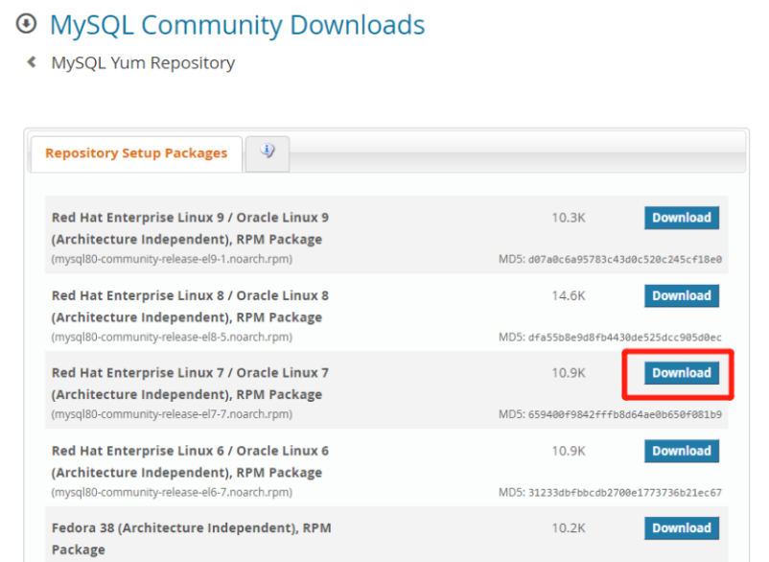Download the Red Hat Enterprise Linux 7 package
This screenshot has width=769, height=562.
[x=681, y=373]
